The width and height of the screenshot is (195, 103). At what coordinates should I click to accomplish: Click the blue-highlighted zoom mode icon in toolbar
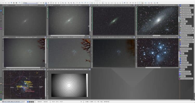(x=46, y=3)
